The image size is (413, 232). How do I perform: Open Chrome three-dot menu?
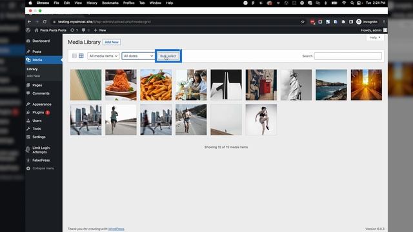[384, 22]
